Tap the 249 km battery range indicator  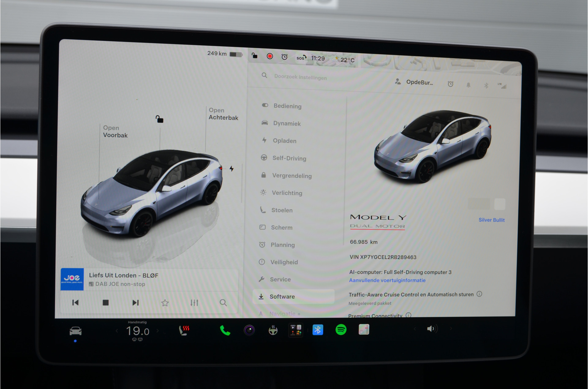click(x=225, y=54)
